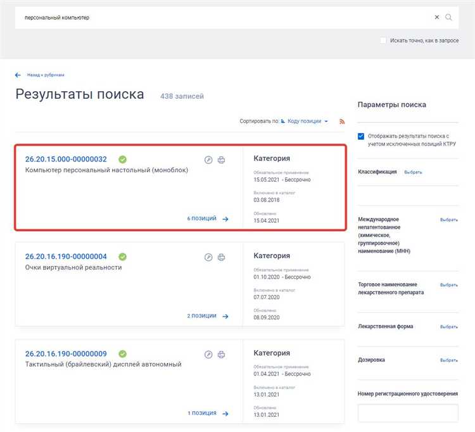Open position code 26.20.16.190-00000009
Viewport: 475px width, 432px height.
click(x=66, y=354)
